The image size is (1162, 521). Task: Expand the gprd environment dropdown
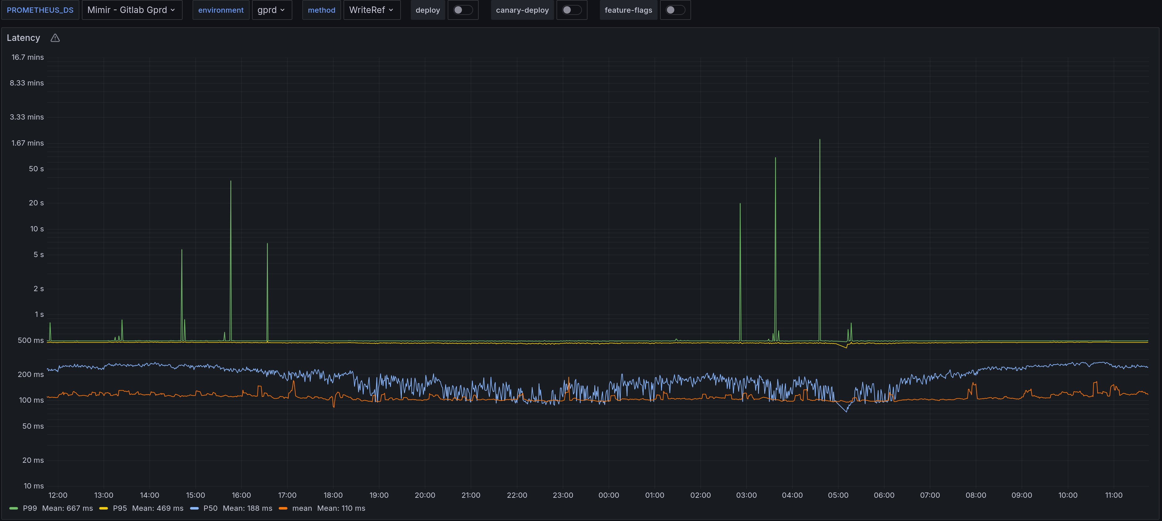point(272,10)
